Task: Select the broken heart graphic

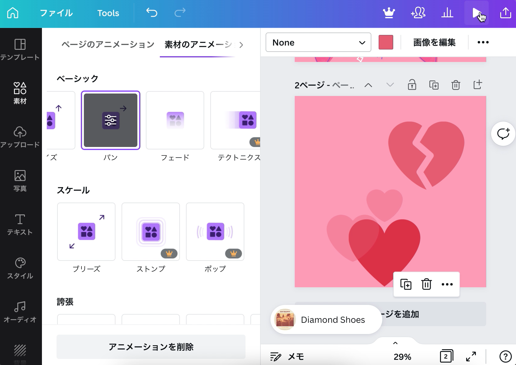Action: click(426, 155)
